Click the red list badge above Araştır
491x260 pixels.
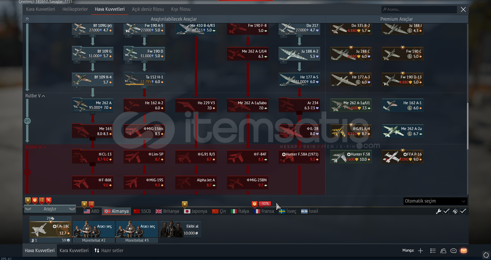click(x=42, y=201)
